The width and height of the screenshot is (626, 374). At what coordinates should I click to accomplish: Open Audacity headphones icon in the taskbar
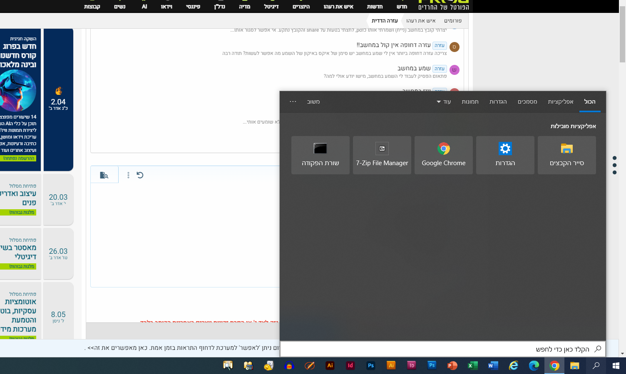[289, 366]
